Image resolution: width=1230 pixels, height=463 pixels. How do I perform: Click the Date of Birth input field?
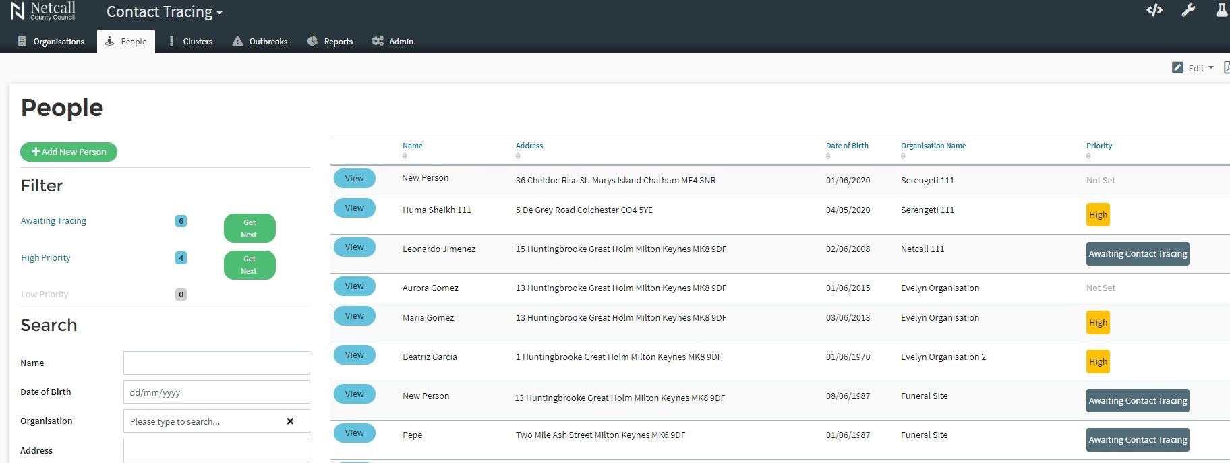(x=216, y=392)
